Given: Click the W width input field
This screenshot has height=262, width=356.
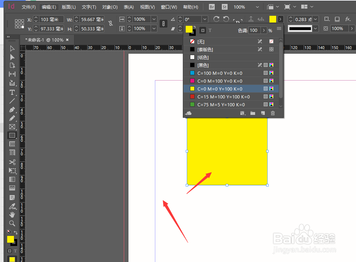Looking at the screenshot, I should (92, 20).
